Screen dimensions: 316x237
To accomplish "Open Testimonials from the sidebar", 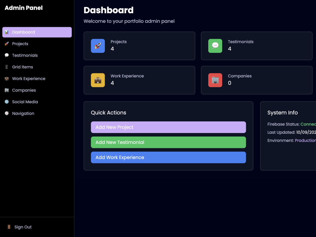I will 37,55.
